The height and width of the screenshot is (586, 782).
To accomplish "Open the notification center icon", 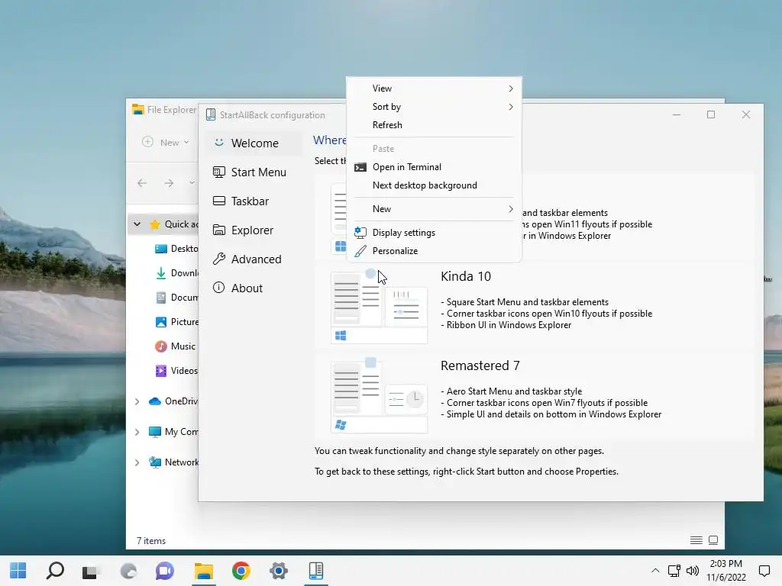I will point(764,571).
